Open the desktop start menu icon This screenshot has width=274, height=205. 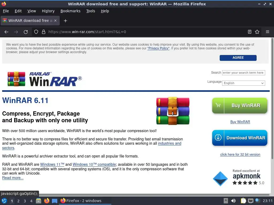[4, 201]
